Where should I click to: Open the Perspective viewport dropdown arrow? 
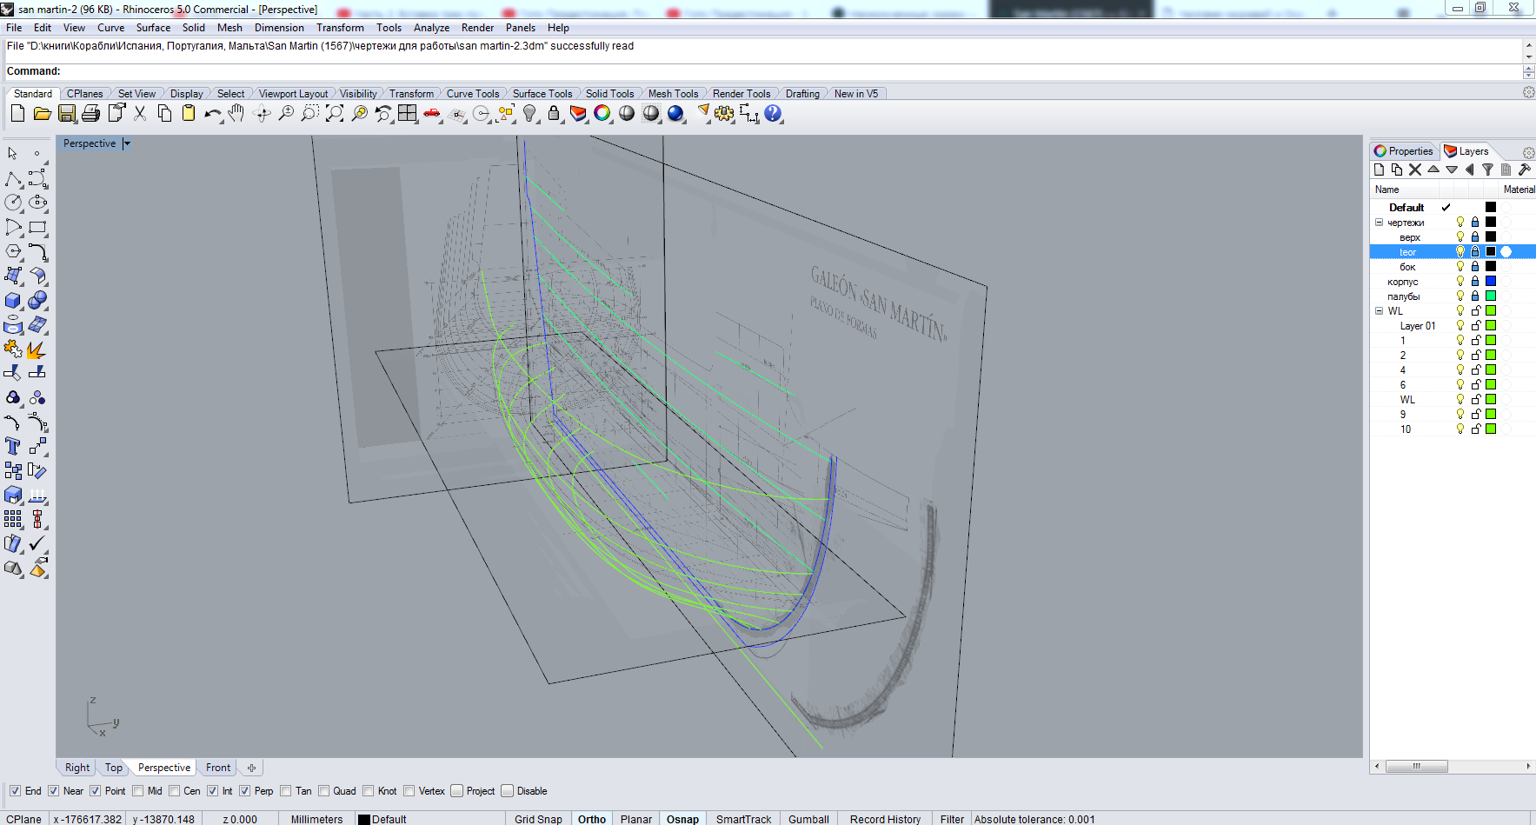pos(127,144)
